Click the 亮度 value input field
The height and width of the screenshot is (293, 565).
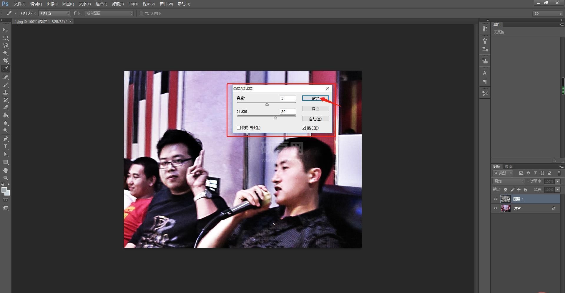click(x=288, y=98)
